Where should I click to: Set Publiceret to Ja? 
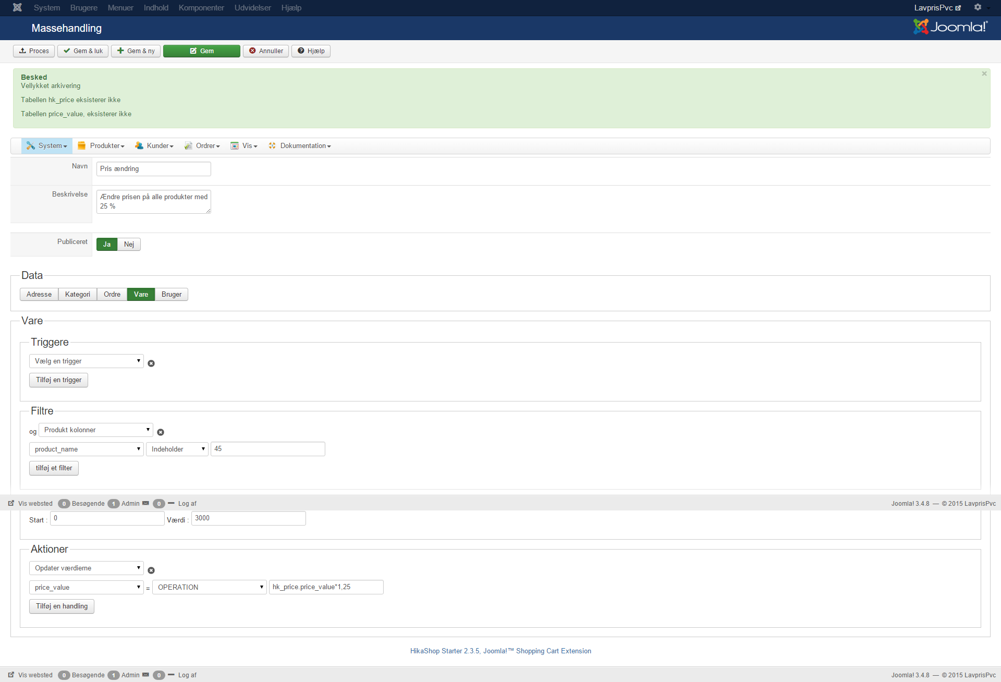(107, 245)
